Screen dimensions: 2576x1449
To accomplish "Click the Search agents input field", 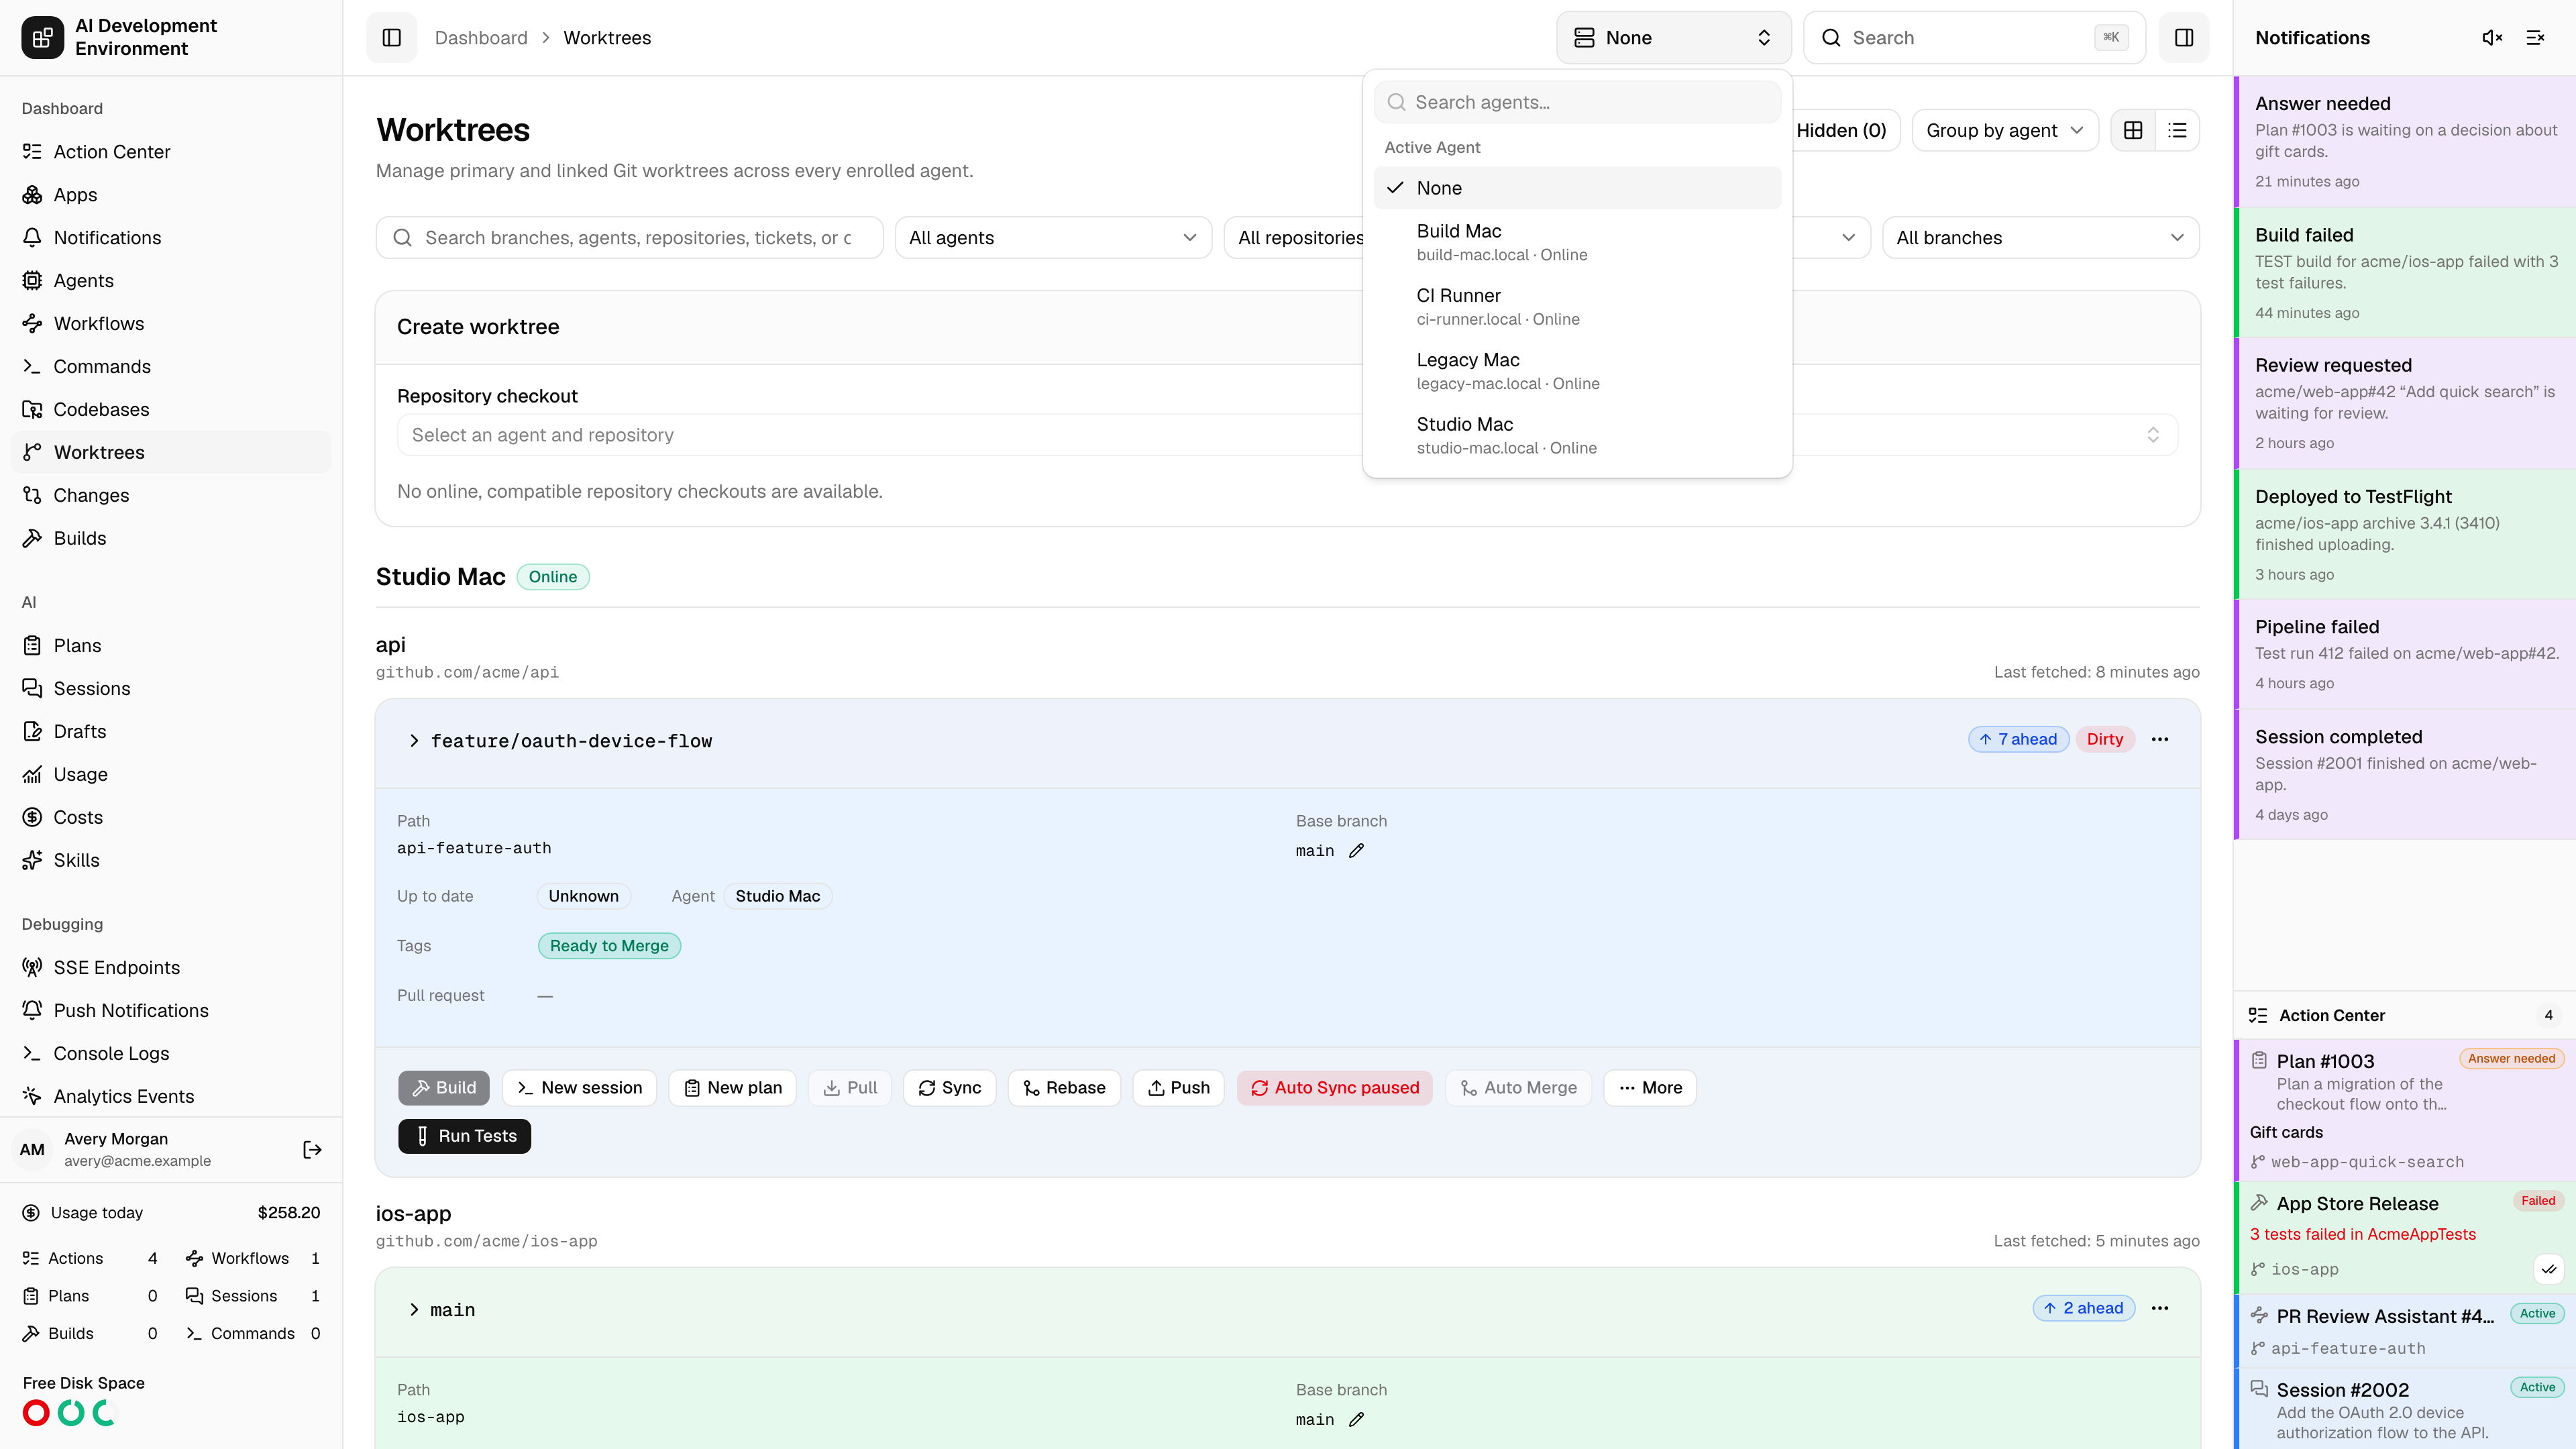I will 1577,102.
